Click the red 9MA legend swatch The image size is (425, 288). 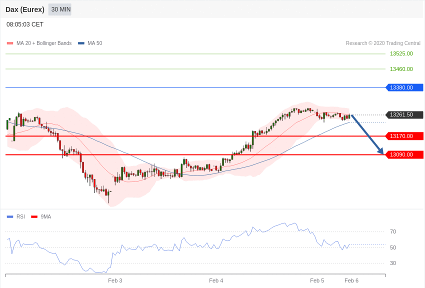coord(34,216)
